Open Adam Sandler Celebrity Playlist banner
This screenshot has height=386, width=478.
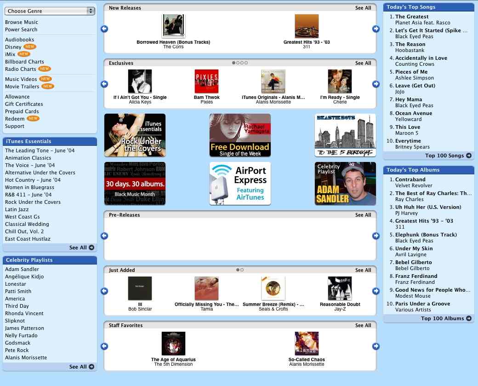[345, 184]
